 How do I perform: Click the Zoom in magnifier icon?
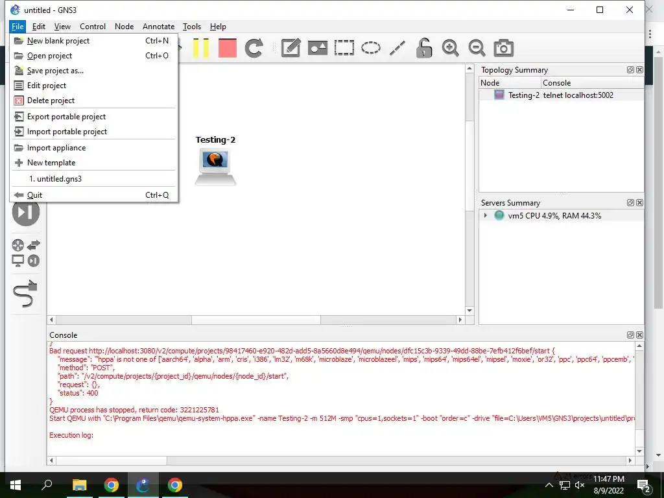point(450,48)
